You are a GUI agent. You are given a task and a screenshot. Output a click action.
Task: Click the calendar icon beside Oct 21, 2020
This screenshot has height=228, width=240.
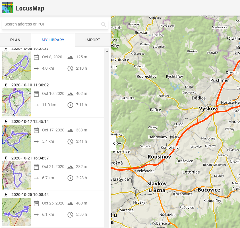pos(36,167)
